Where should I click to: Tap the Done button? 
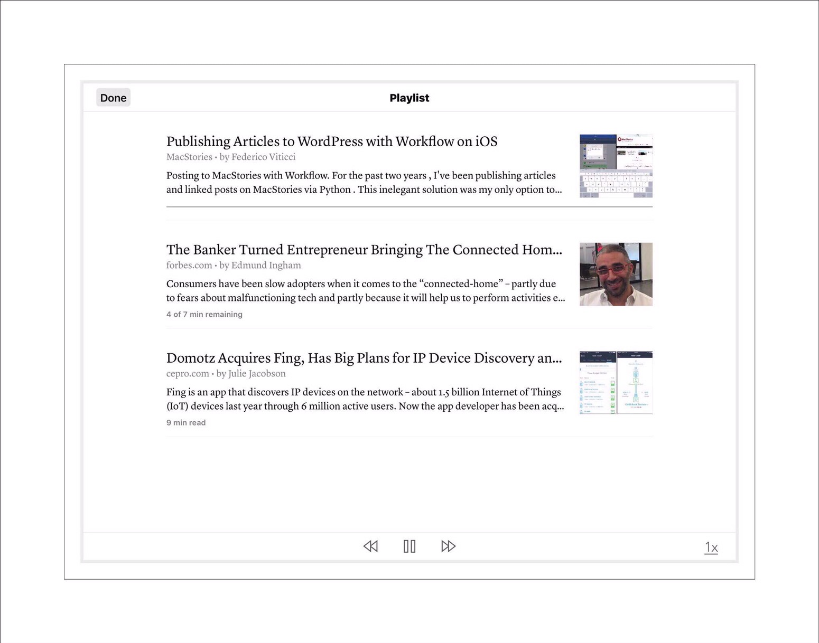tap(113, 98)
